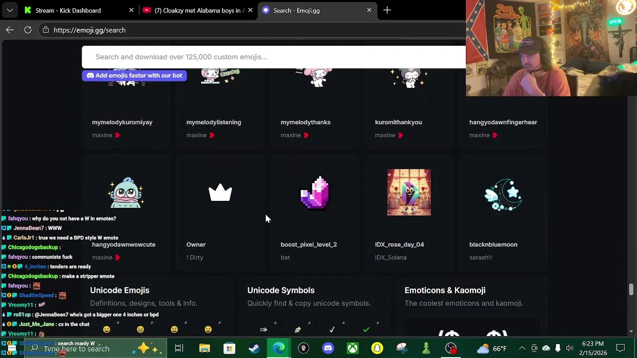Open Task View on the taskbar
637x358 pixels.
[179, 348]
